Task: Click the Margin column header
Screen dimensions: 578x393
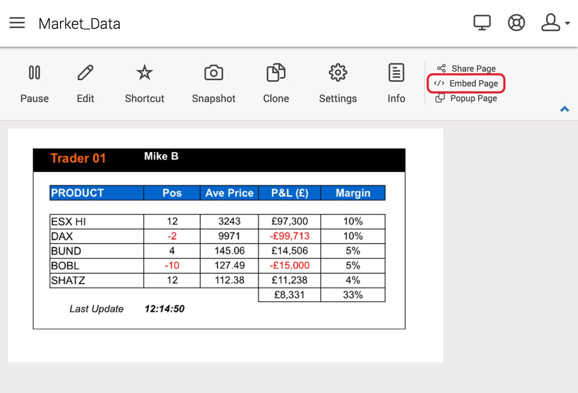Action: [x=353, y=193]
